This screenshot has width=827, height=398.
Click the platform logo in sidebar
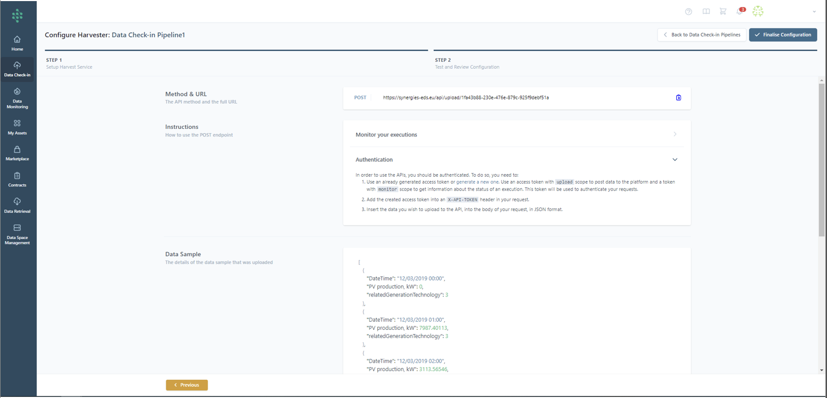pyautogui.click(x=17, y=16)
